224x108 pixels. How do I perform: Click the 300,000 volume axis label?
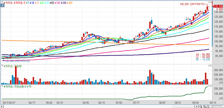click(218, 70)
